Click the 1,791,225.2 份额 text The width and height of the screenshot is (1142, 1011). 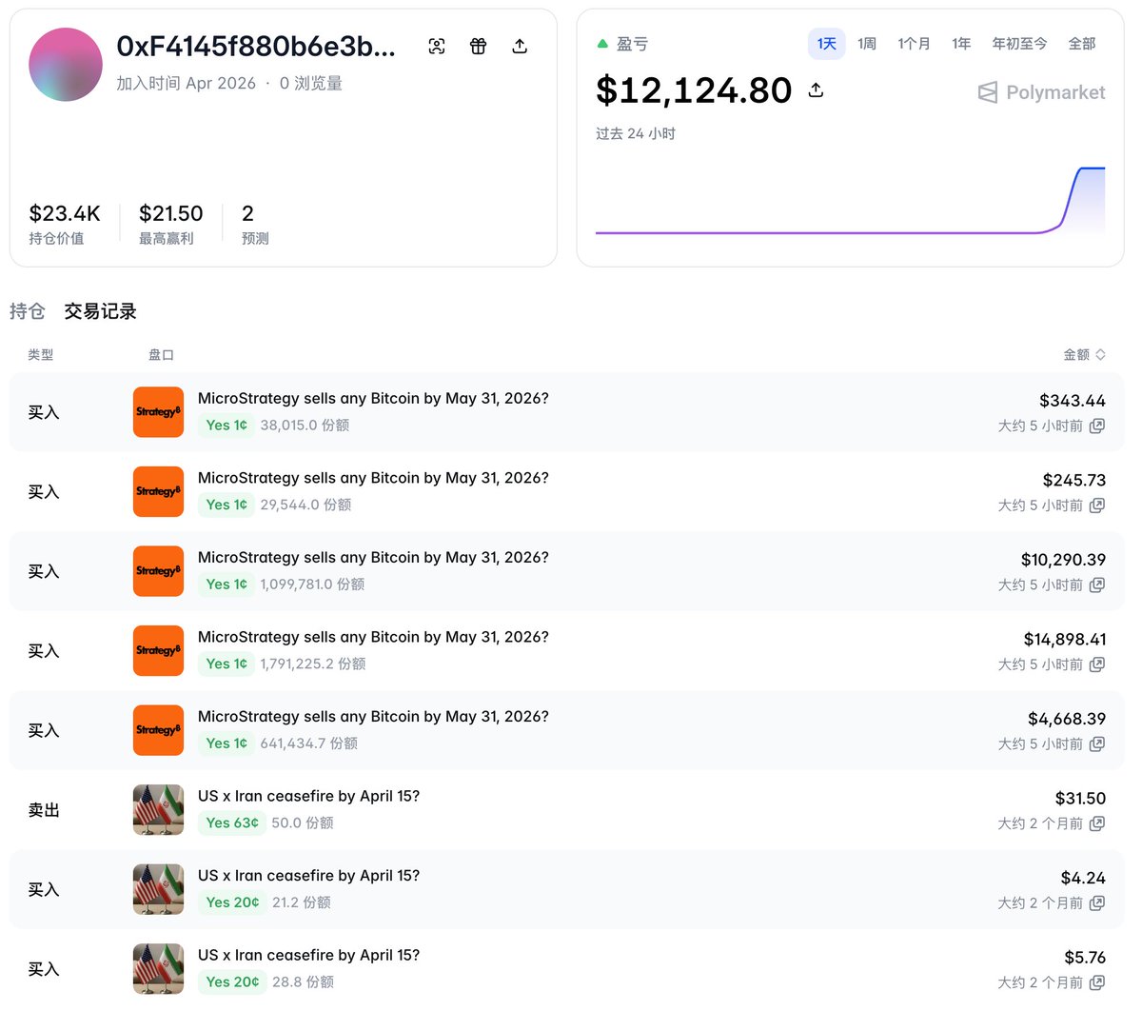[x=313, y=664]
